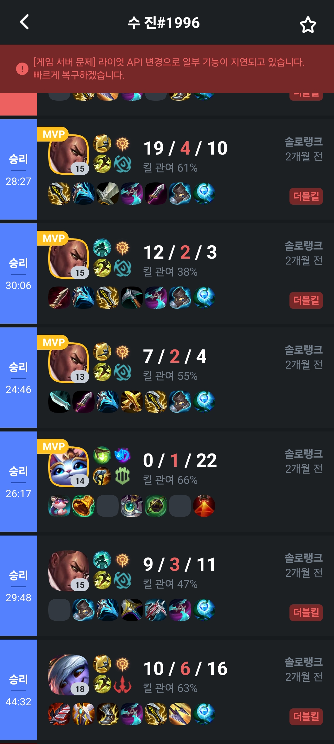Tap the pickaxe item icon in the 30:06 match
The width and height of the screenshot is (334, 744).
click(x=132, y=298)
